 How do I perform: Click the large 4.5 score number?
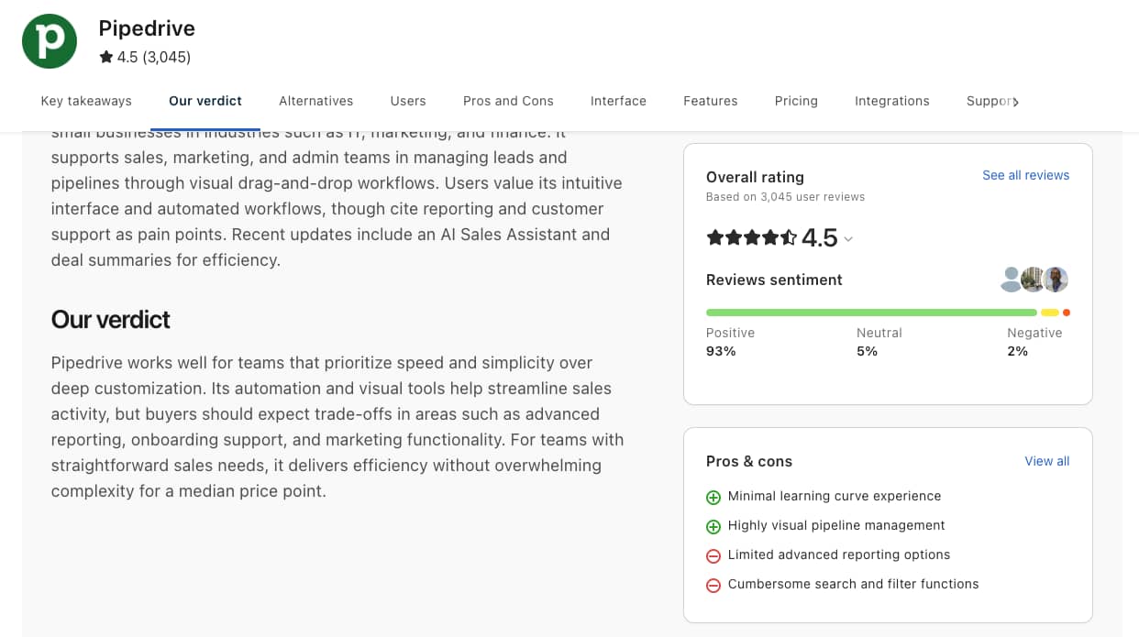820,238
